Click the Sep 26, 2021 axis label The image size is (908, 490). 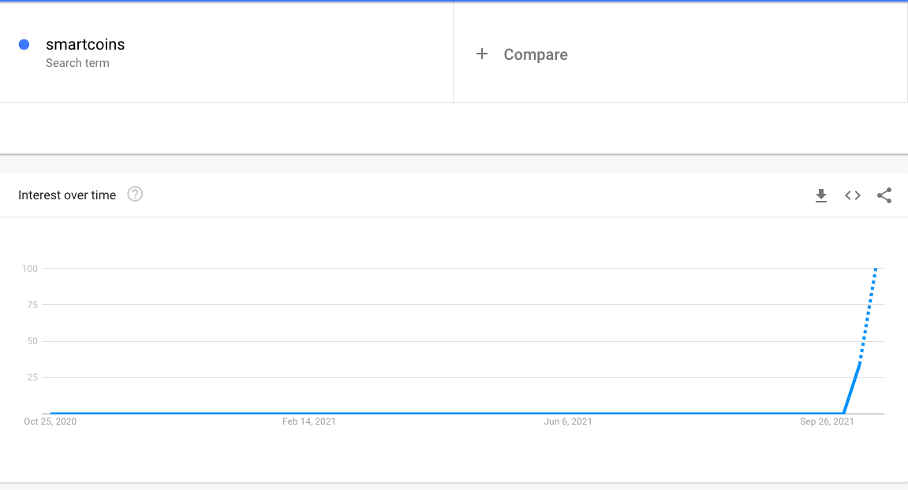tap(827, 421)
